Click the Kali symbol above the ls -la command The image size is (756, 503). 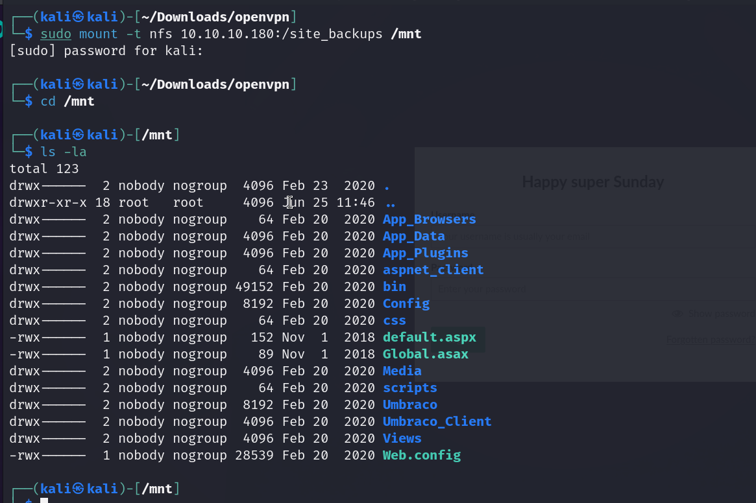79,135
